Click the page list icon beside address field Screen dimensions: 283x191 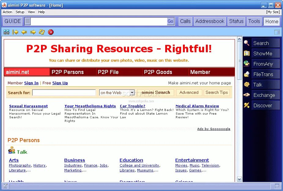coord(28,21)
